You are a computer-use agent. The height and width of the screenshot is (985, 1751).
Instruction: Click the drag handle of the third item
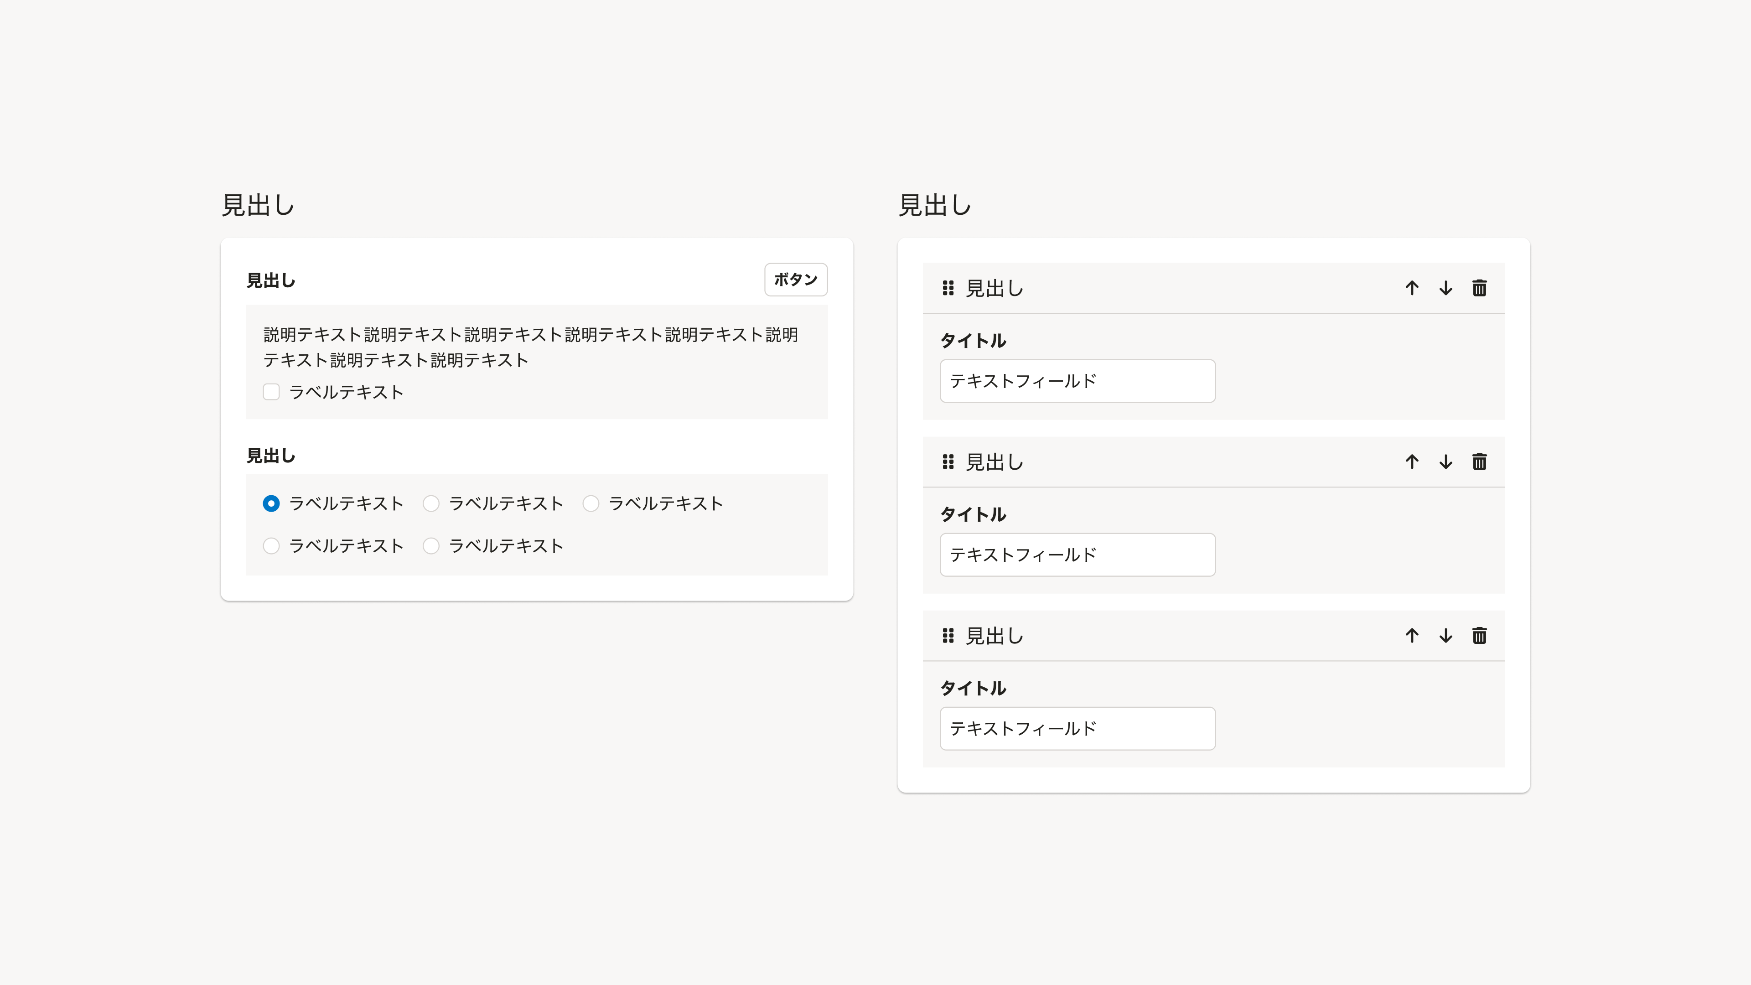click(948, 636)
